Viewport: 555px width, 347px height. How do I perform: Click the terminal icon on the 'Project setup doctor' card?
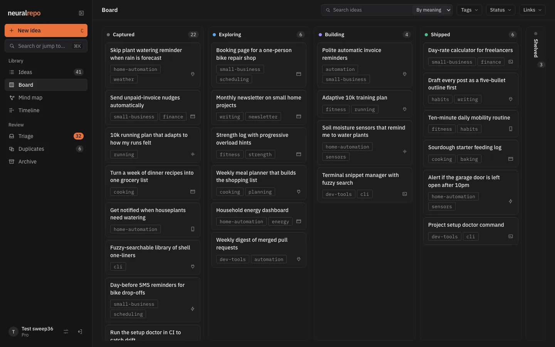click(x=511, y=236)
